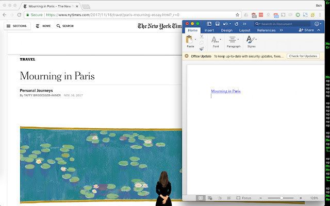The image size is (330, 206).
Task: Click the 128% zoom level value
Action: (x=314, y=198)
